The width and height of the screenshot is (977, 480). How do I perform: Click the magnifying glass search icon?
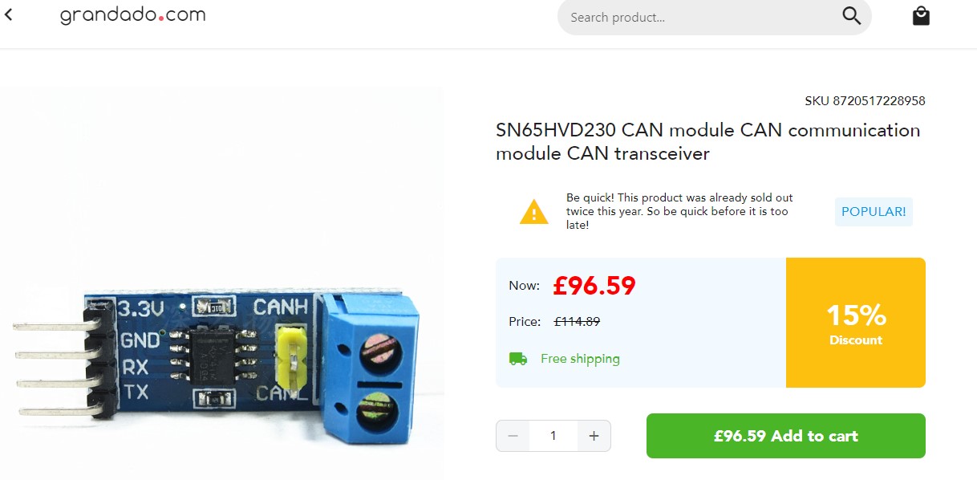(851, 16)
